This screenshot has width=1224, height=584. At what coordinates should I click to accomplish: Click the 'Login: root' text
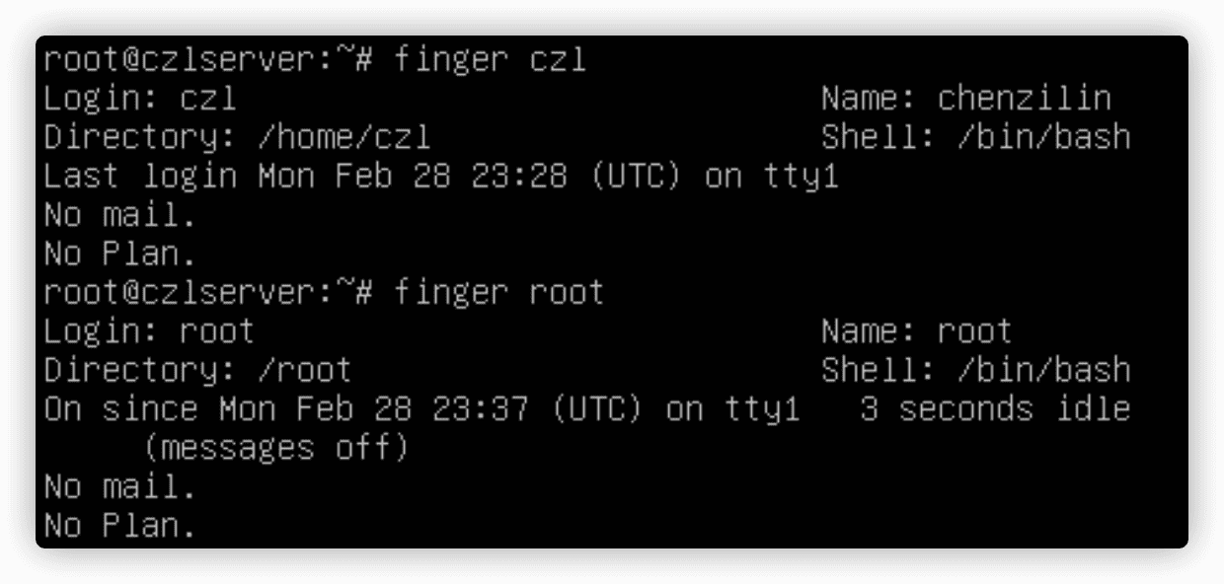pos(149,331)
